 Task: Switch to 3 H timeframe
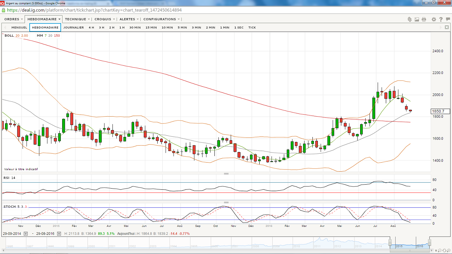(102, 27)
